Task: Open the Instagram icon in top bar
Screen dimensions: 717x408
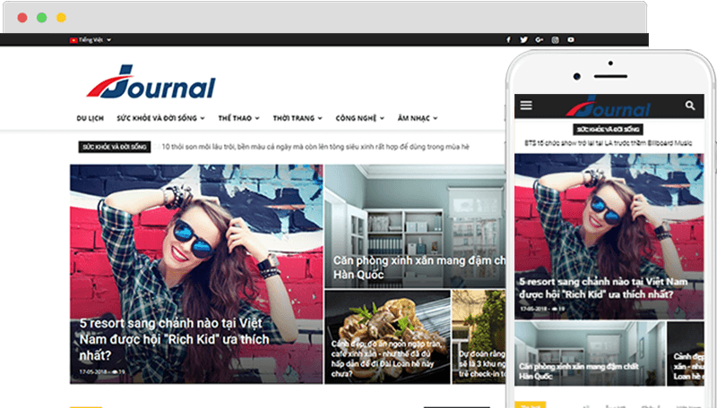Action: (556, 40)
